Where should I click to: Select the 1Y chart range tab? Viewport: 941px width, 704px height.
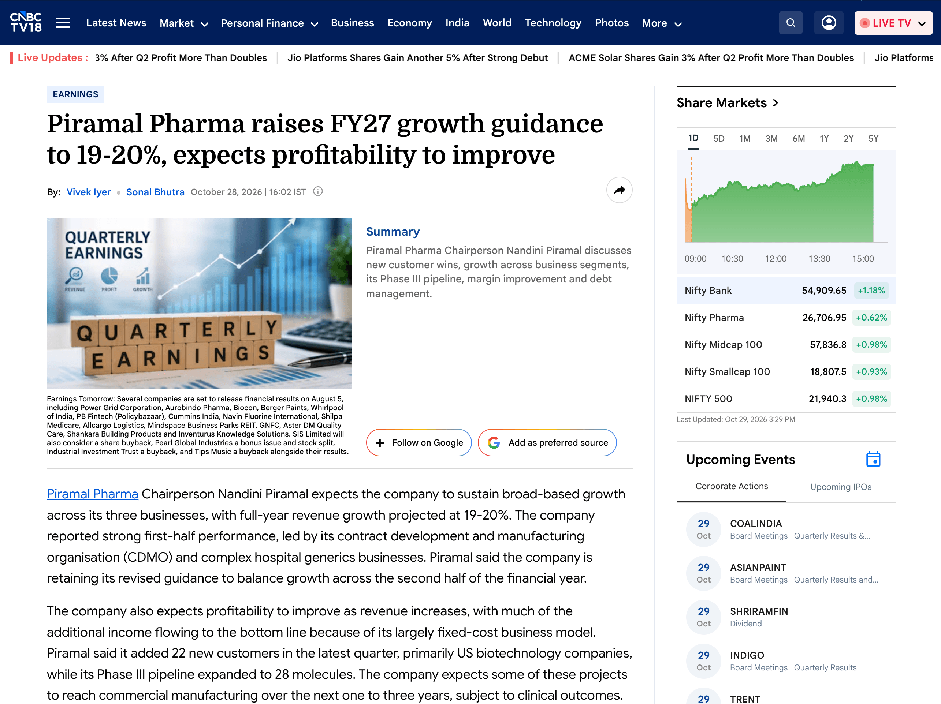pos(824,139)
